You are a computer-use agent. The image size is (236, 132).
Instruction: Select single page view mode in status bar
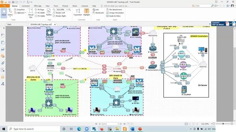click(186, 124)
